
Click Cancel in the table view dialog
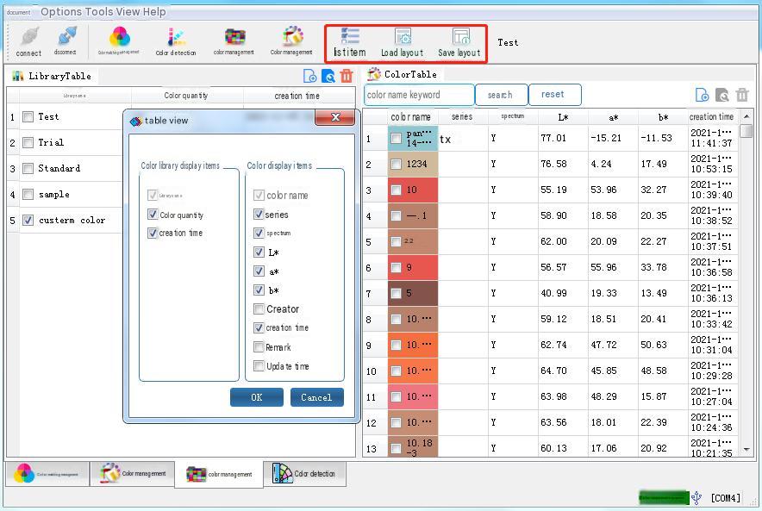tap(317, 397)
